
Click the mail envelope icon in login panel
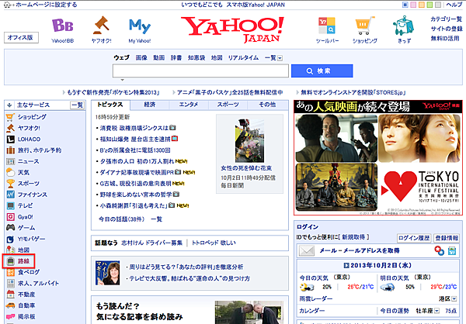[307, 251]
